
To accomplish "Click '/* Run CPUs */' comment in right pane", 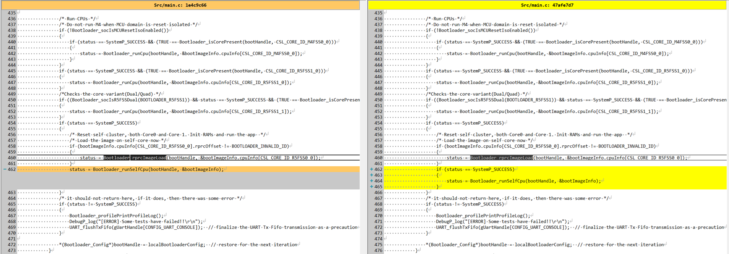I will click(x=444, y=18).
